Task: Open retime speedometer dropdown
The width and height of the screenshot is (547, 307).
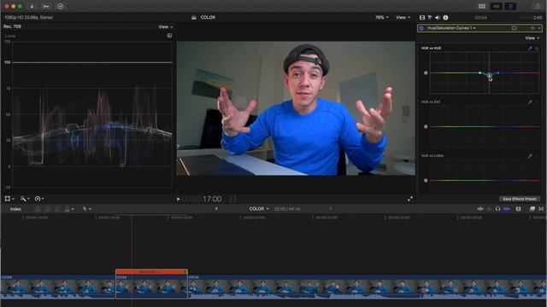Action: 39,199
